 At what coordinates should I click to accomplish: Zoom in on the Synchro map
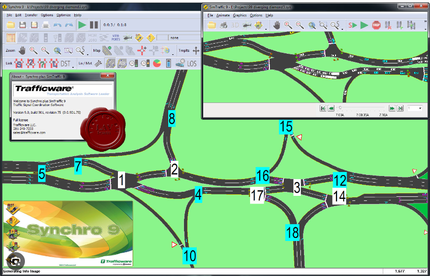click(x=34, y=50)
